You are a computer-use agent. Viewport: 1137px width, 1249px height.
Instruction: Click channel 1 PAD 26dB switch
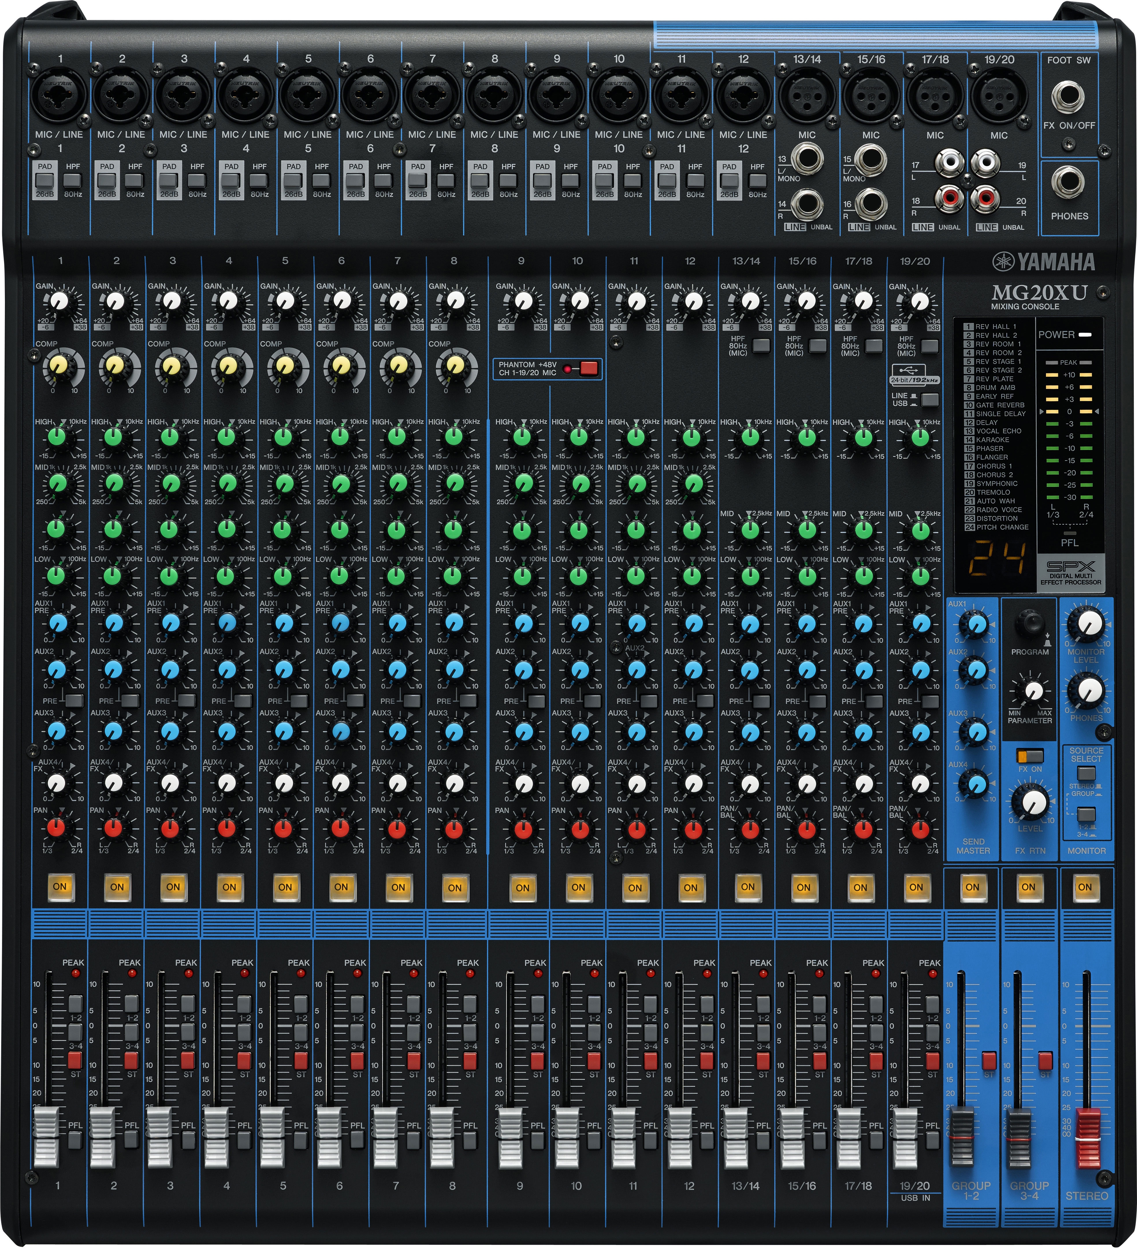click(44, 181)
